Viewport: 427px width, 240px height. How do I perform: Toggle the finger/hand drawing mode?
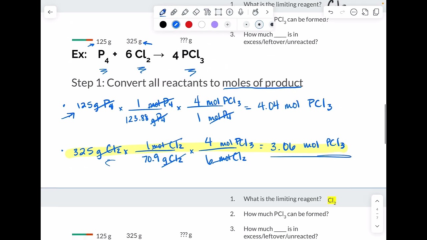tap(256, 12)
